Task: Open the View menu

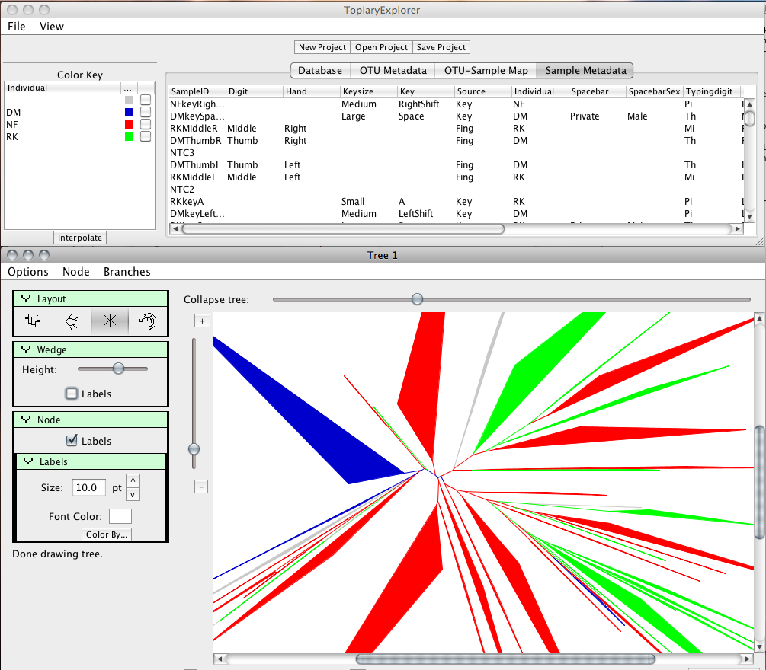Action: (51, 27)
